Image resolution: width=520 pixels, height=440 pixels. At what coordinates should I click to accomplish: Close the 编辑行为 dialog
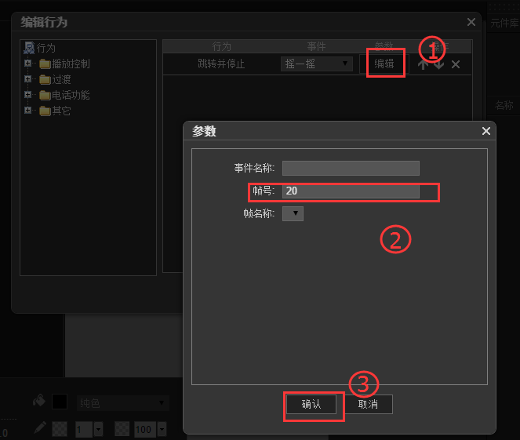(x=471, y=23)
